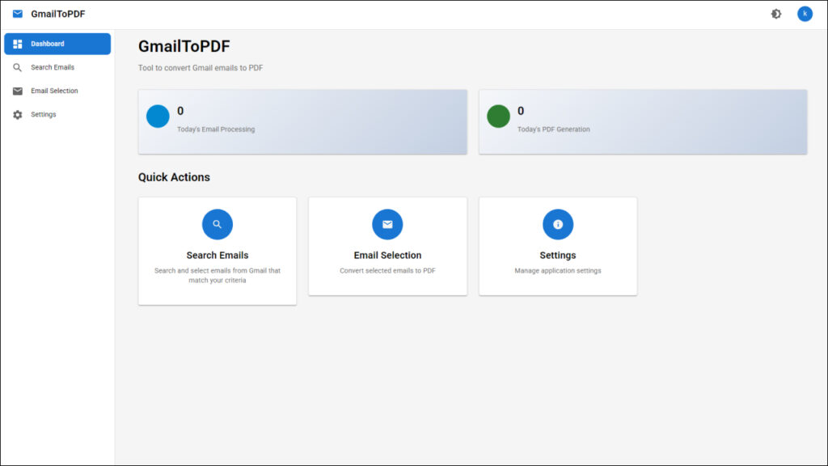
Task: Click the round info icon on Settings card
Action: click(x=558, y=225)
